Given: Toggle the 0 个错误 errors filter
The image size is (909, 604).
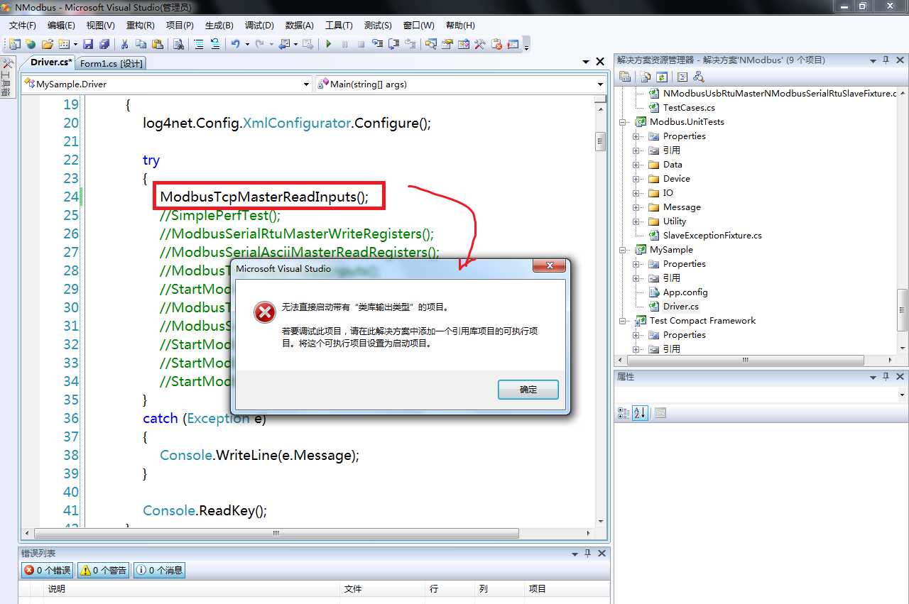Looking at the screenshot, I should (x=47, y=570).
